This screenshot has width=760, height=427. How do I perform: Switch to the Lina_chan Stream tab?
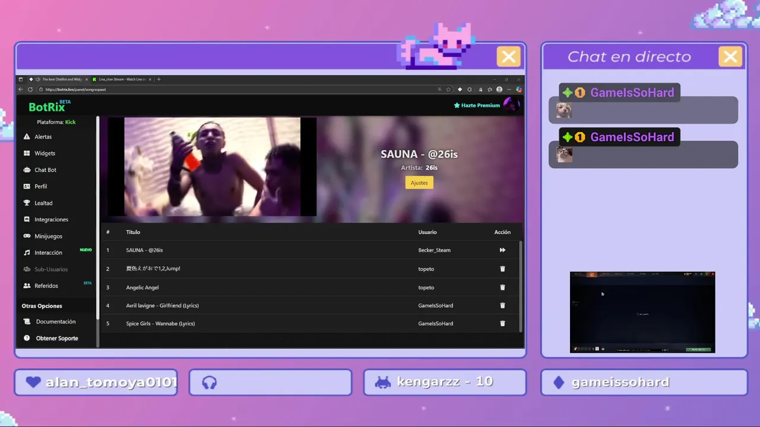[122, 79]
